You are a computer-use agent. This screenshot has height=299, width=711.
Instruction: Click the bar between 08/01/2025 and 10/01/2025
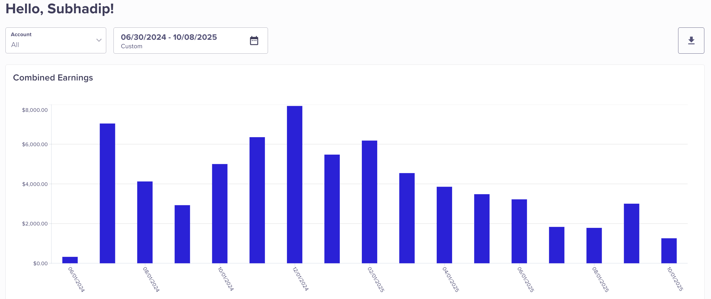coord(631,233)
